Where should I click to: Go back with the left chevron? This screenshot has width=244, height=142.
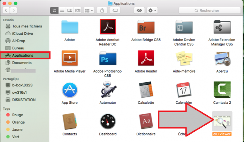[6, 10]
